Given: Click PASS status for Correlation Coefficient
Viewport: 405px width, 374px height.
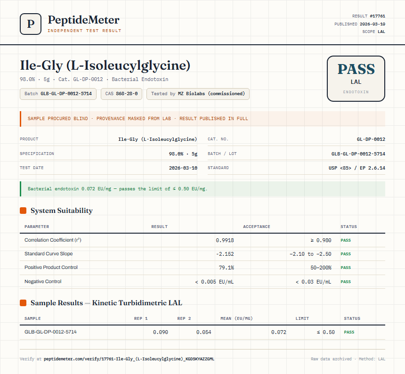Looking at the screenshot, I should pos(346,240).
